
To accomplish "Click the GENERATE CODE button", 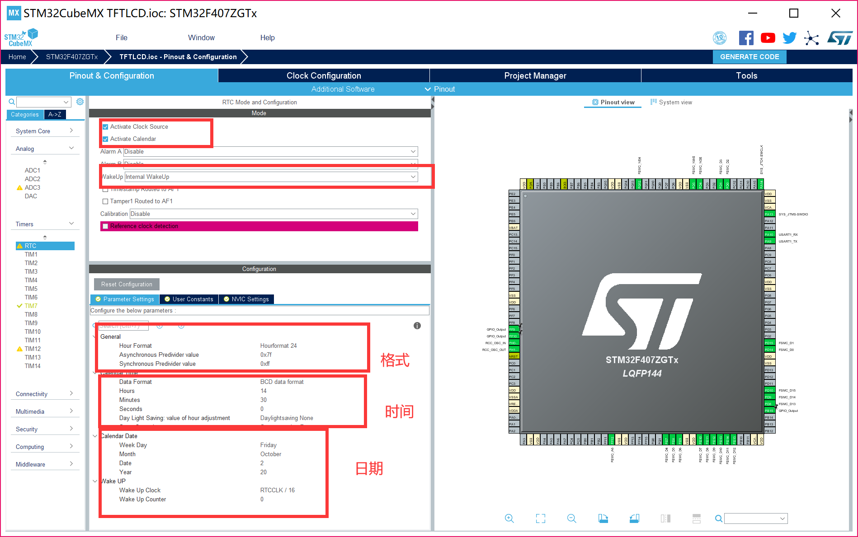I will pos(749,56).
